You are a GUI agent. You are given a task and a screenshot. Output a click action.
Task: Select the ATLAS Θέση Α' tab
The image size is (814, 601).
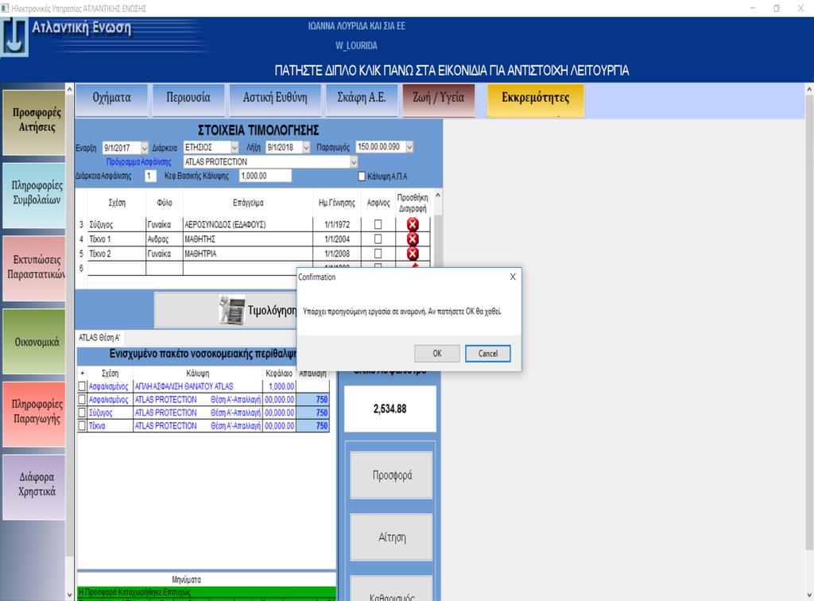[x=99, y=337]
